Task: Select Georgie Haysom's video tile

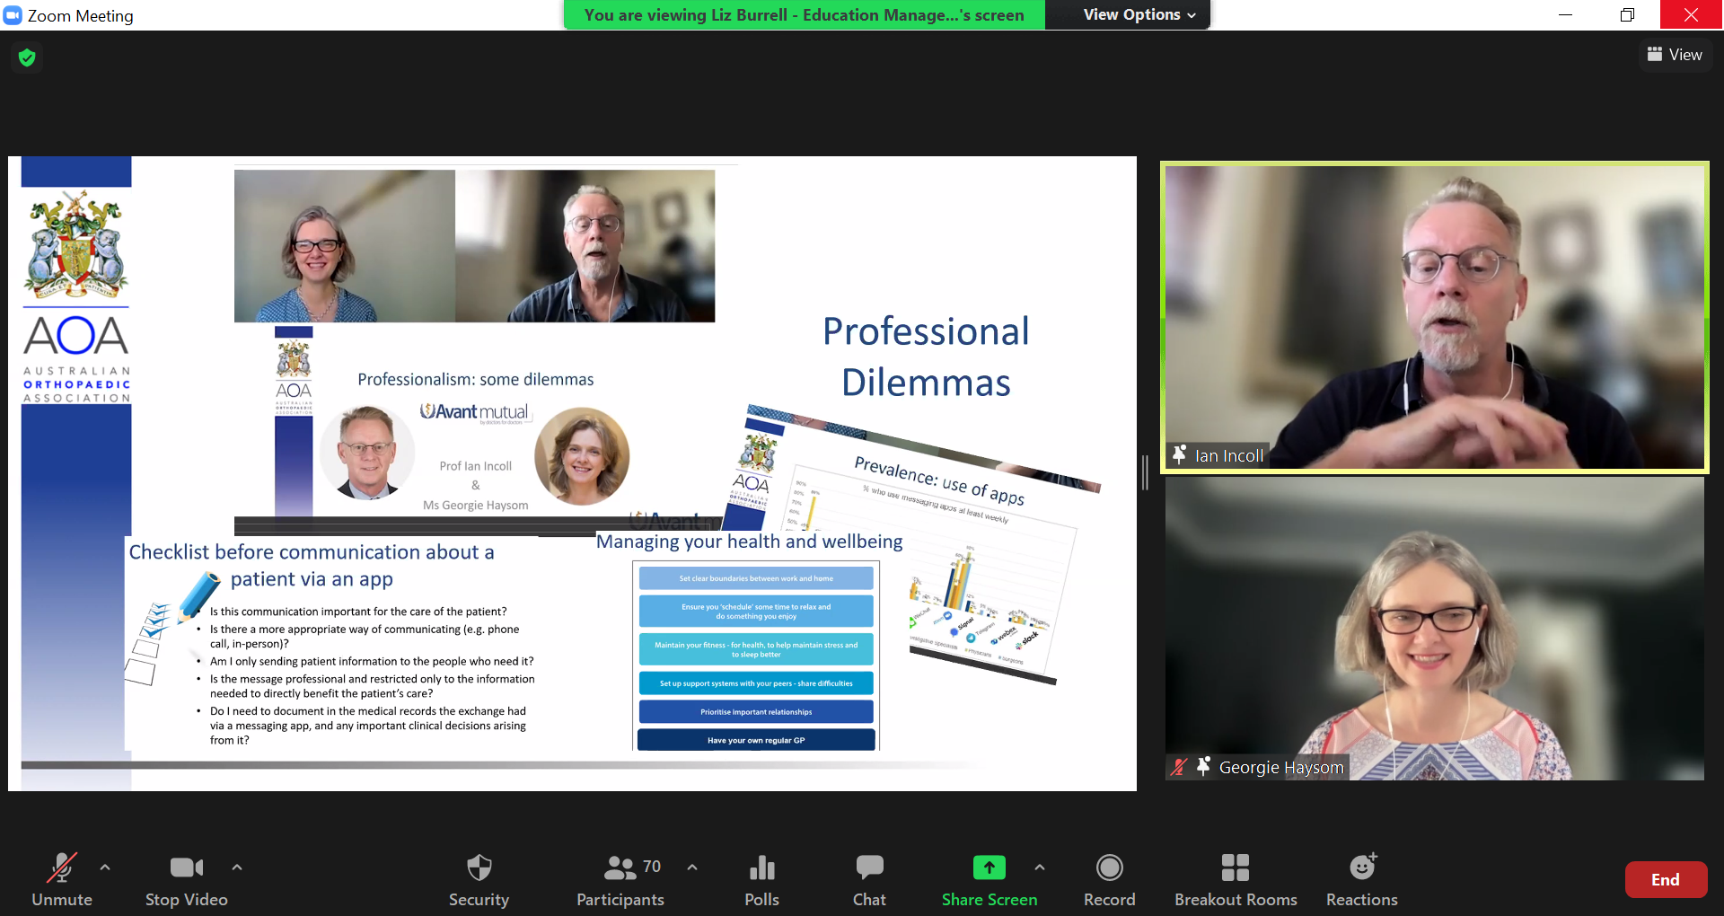Action: [x=1434, y=629]
